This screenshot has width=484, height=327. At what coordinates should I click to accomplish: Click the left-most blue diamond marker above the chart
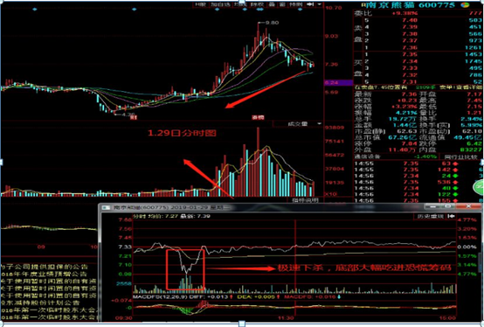coord(35,10)
